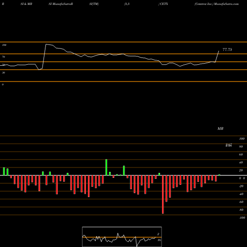Viewport: 247px width, 247px height.
Task: Click the MR axis label 60
Action: point(241,155)
